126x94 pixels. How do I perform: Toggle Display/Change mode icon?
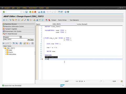coord(10,20)
